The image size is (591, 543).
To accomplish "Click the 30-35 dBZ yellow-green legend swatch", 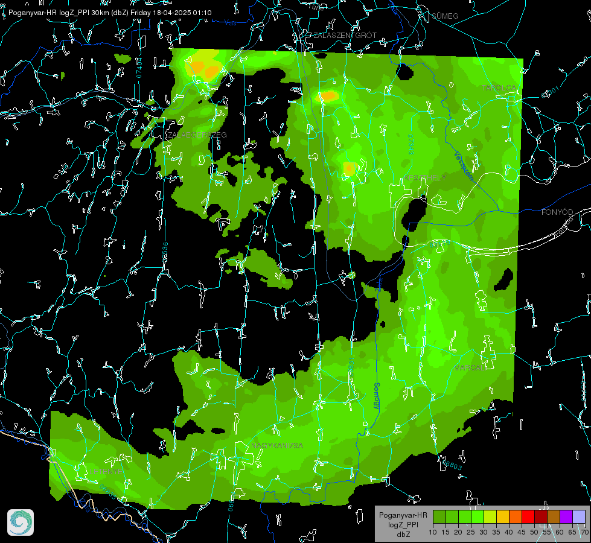I will (x=490, y=516).
